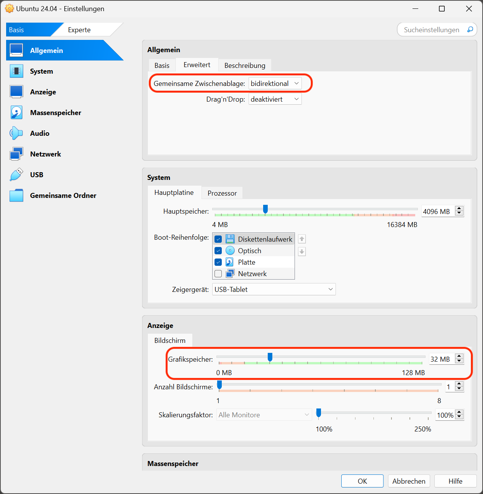Image resolution: width=483 pixels, height=494 pixels.
Task: Click the Netzwerk icon in sidebar
Action: (x=16, y=154)
